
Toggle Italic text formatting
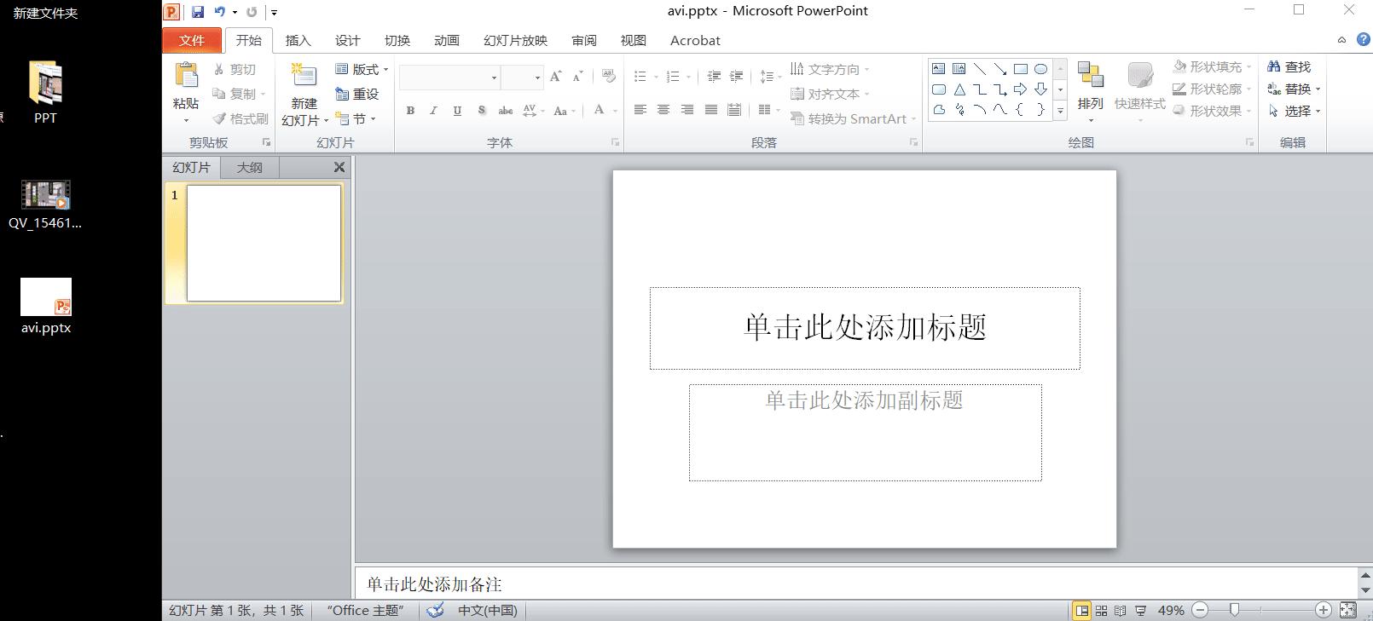433,110
